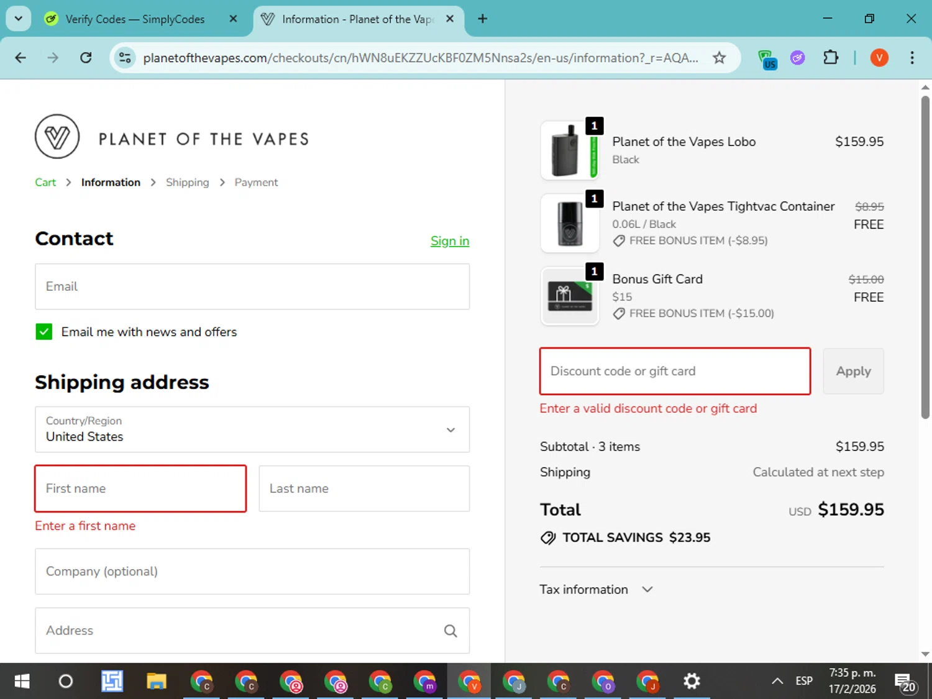This screenshot has width=932, height=699.
Task: Open the US VPN extension icon
Action: pos(767,59)
